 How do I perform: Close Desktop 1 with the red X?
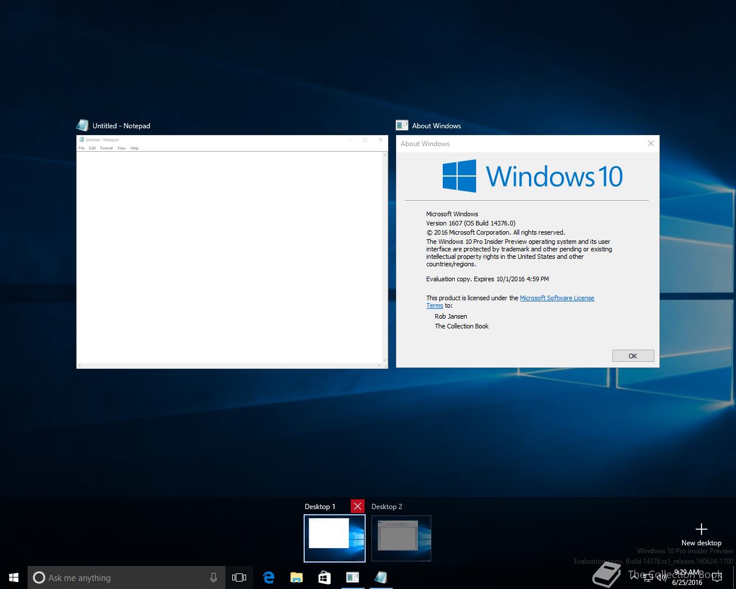(x=358, y=506)
